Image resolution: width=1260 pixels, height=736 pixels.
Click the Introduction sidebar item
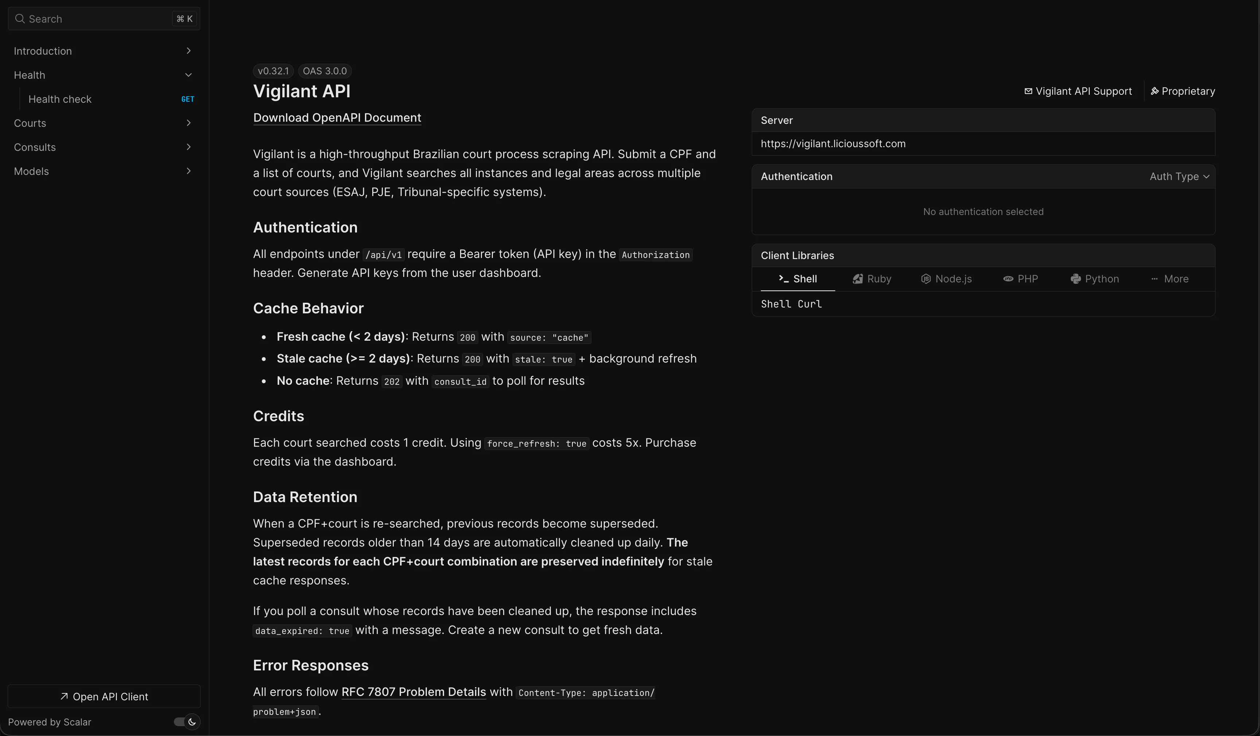[x=104, y=51]
